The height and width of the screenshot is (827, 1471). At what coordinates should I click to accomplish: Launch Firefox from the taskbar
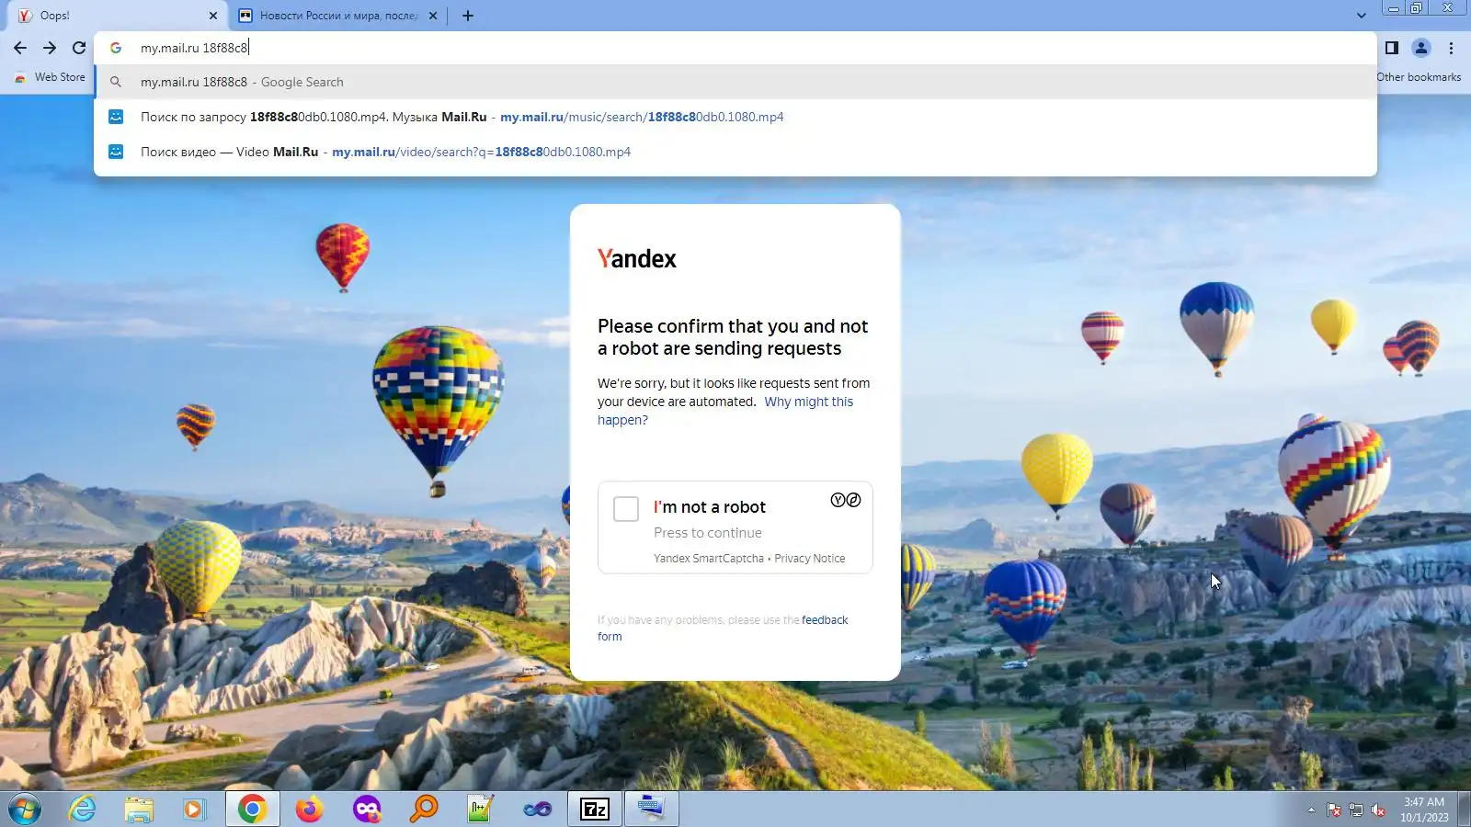click(310, 810)
